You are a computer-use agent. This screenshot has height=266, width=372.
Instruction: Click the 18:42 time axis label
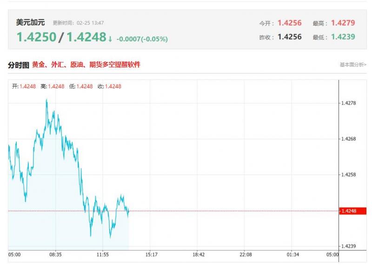[199, 254]
